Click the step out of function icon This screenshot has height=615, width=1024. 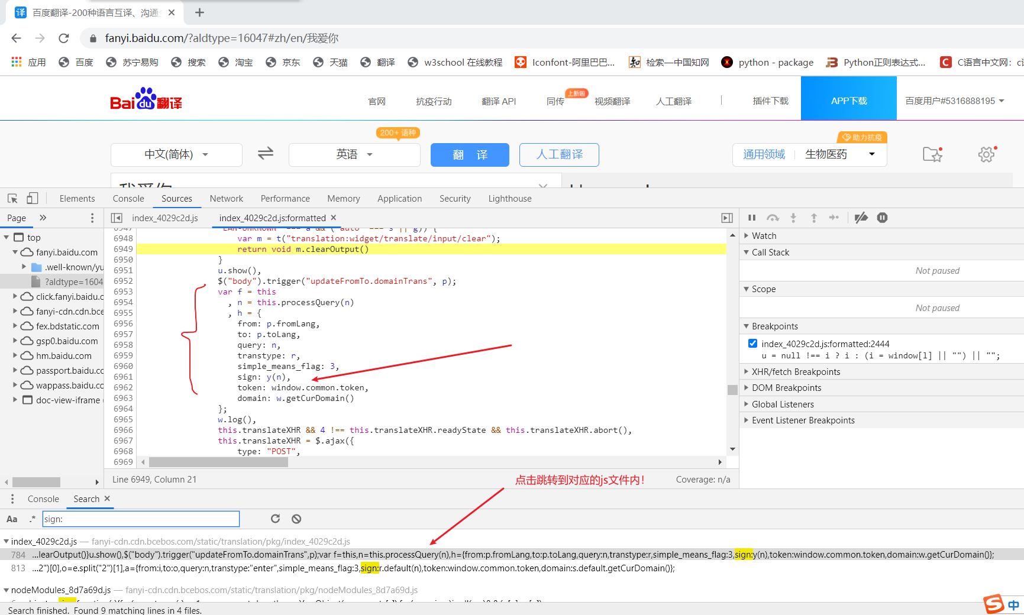814,218
